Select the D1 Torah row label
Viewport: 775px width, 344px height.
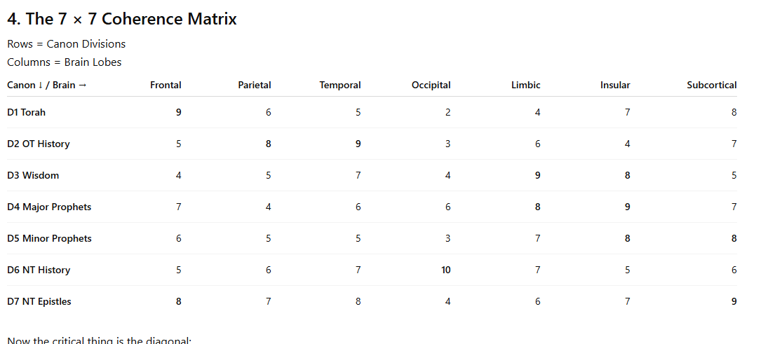click(x=27, y=112)
